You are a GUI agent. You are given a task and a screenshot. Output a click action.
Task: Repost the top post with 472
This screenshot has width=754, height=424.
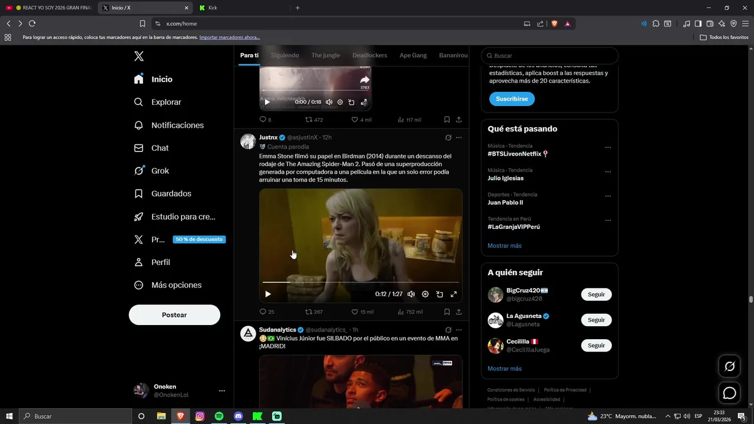point(313,120)
